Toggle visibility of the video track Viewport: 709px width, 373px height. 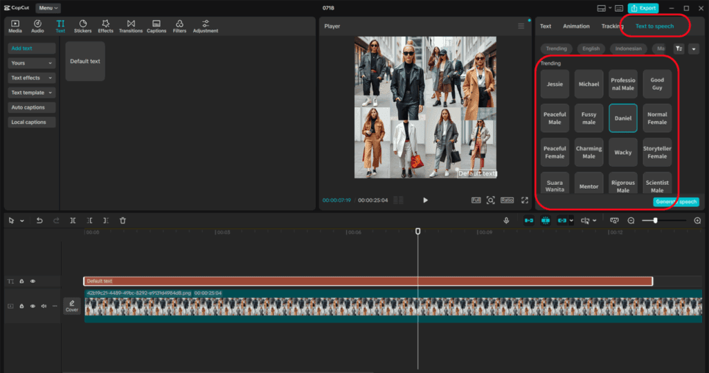[x=33, y=306]
